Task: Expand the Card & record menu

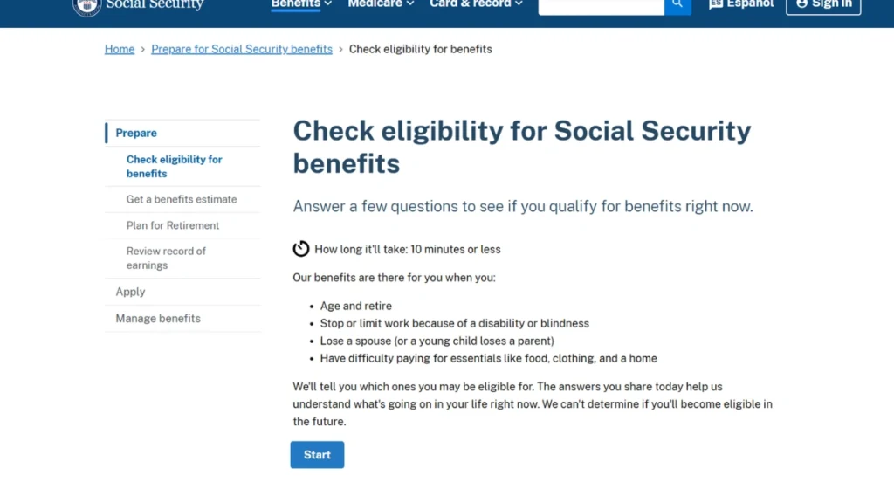Action: [476, 4]
